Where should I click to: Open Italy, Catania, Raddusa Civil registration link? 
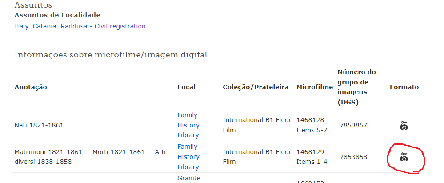(80, 26)
